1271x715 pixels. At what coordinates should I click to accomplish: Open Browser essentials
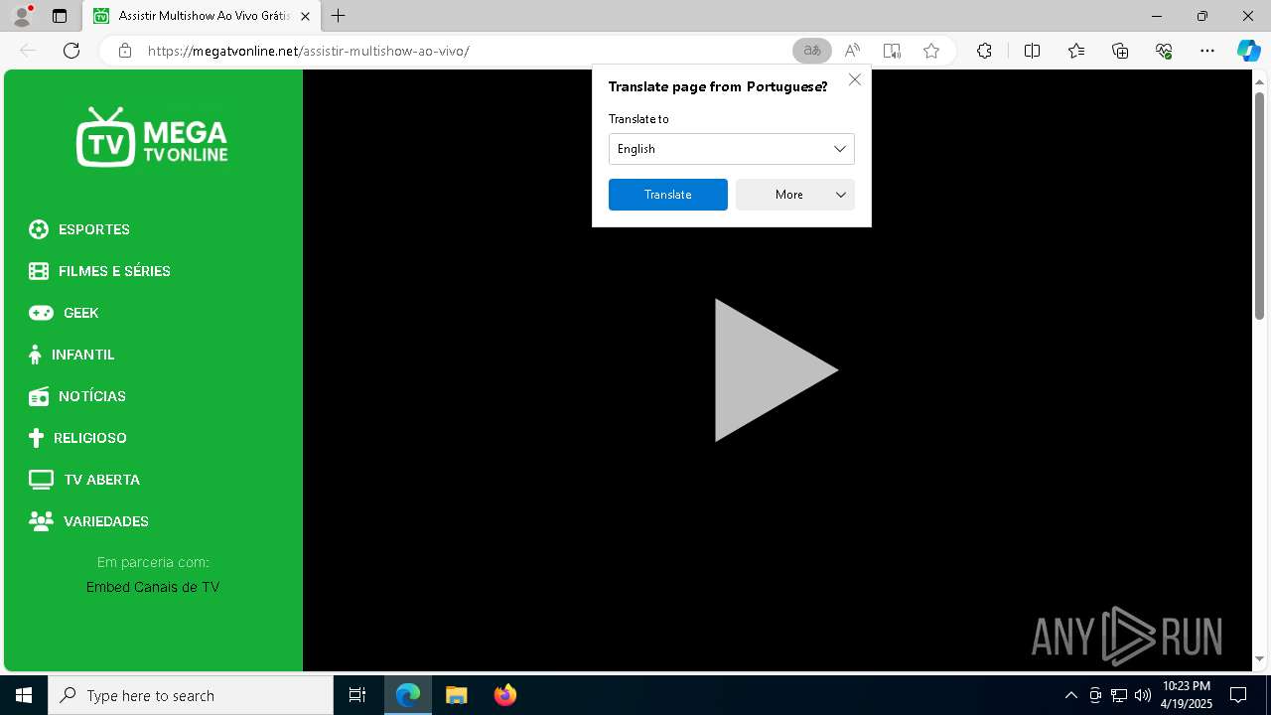[1164, 51]
